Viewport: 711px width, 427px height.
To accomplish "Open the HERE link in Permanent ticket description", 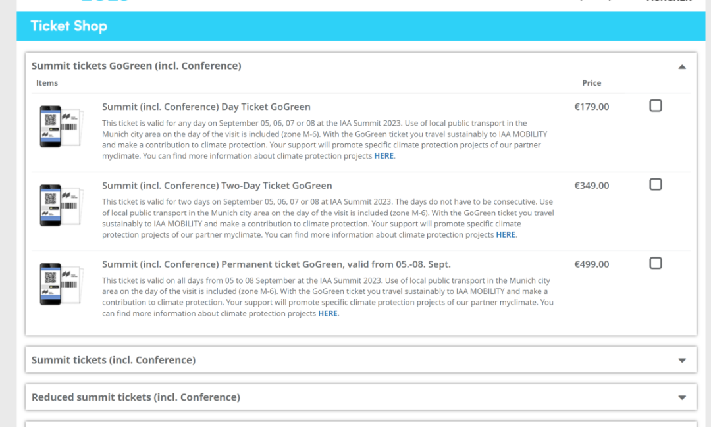I will (x=328, y=314).
